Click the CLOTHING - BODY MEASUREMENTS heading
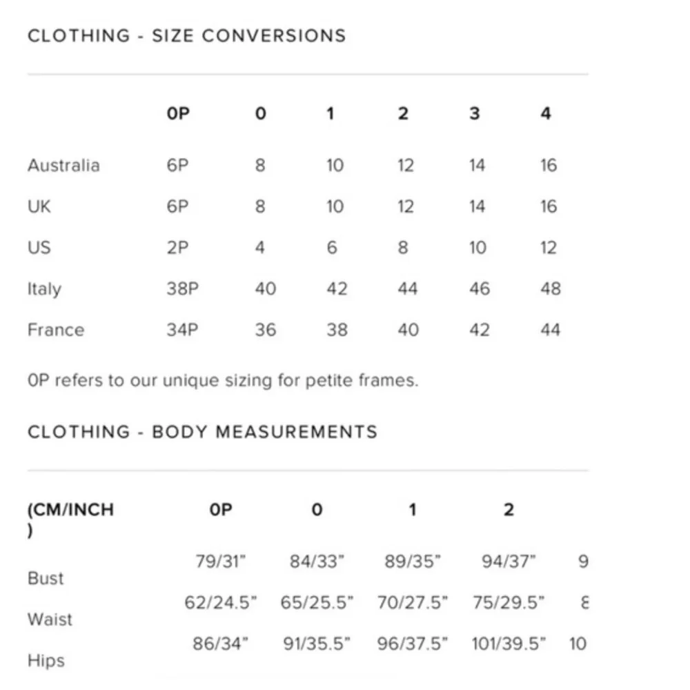690x690 pixels. pos(202,433)
